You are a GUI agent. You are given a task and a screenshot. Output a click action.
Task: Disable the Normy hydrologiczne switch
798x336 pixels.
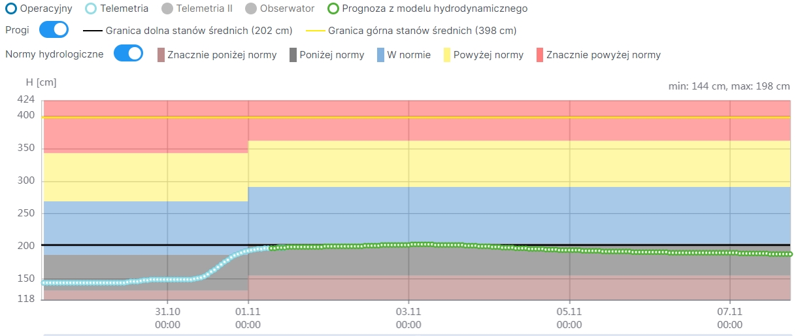tap(128, 54)
